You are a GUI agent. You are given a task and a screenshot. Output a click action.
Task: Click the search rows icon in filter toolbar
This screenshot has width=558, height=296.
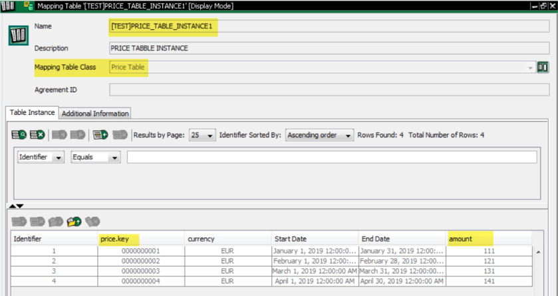click(19, 135)
